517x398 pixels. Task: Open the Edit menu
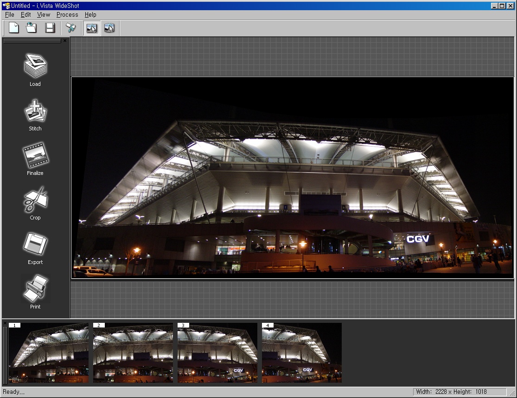[26, 14]
